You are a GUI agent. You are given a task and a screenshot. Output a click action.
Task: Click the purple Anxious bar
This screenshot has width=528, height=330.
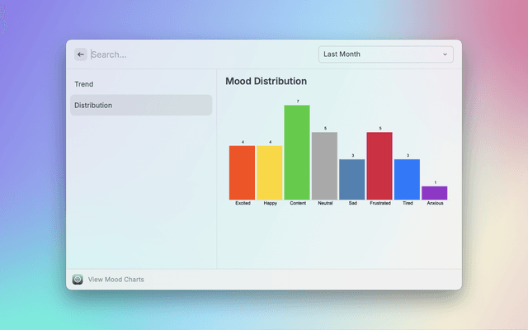pyautogui.click(x=435, y=193)
